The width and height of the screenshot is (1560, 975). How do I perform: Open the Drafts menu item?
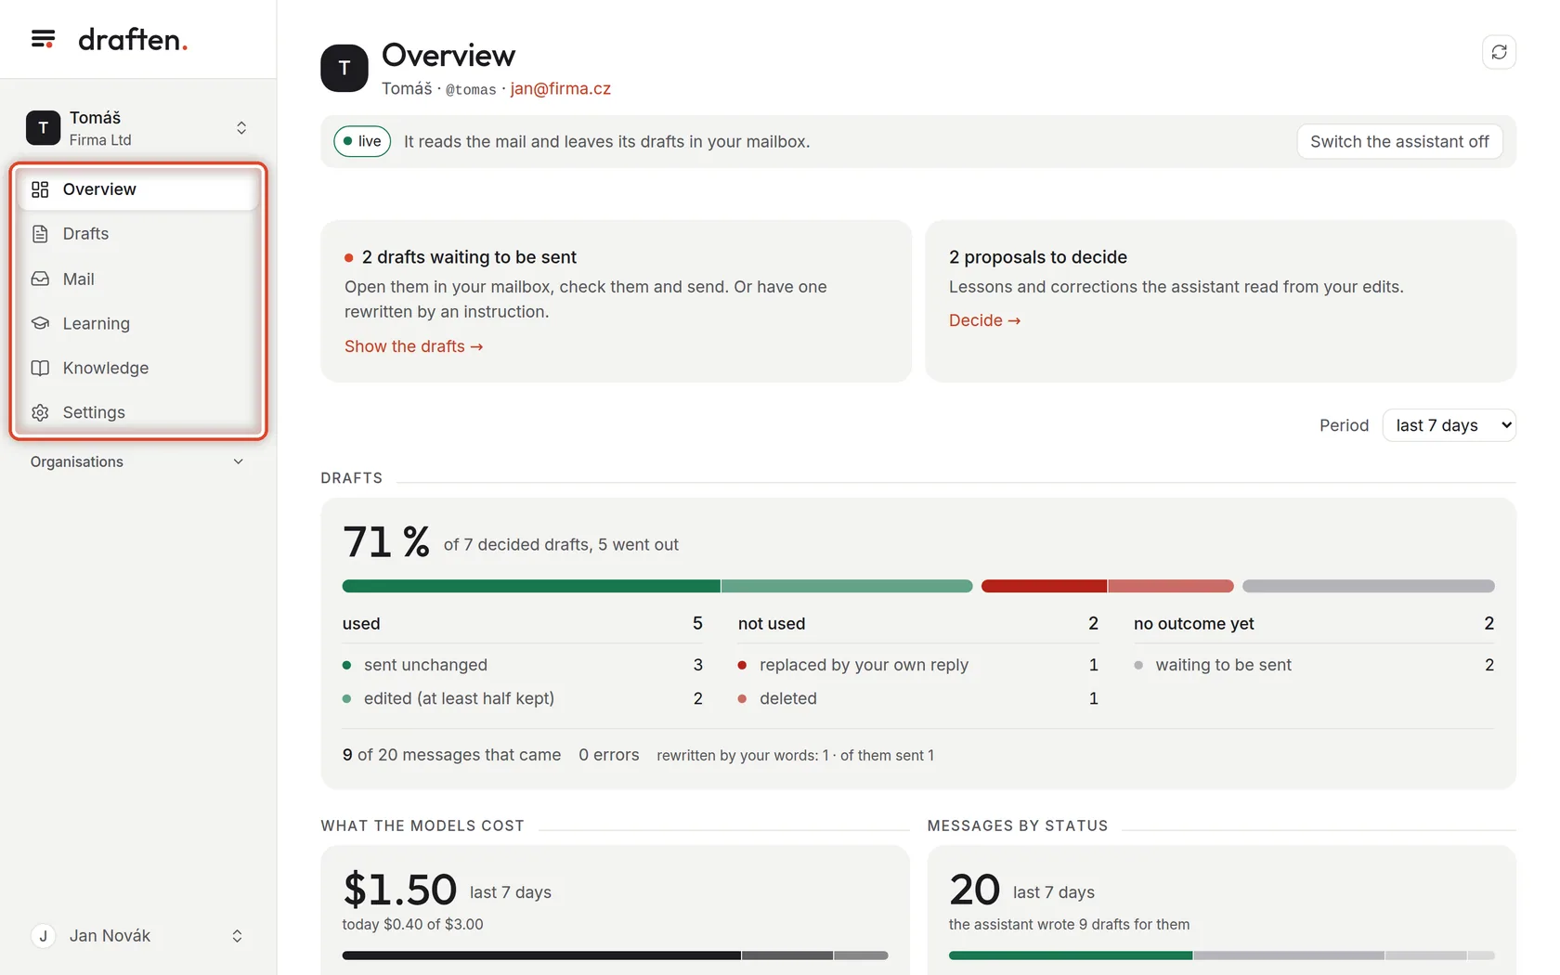pos(137,234)
